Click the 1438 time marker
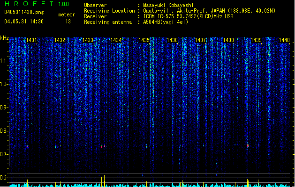The width and height of the screenshot is (295, 187). click(228, 40)
